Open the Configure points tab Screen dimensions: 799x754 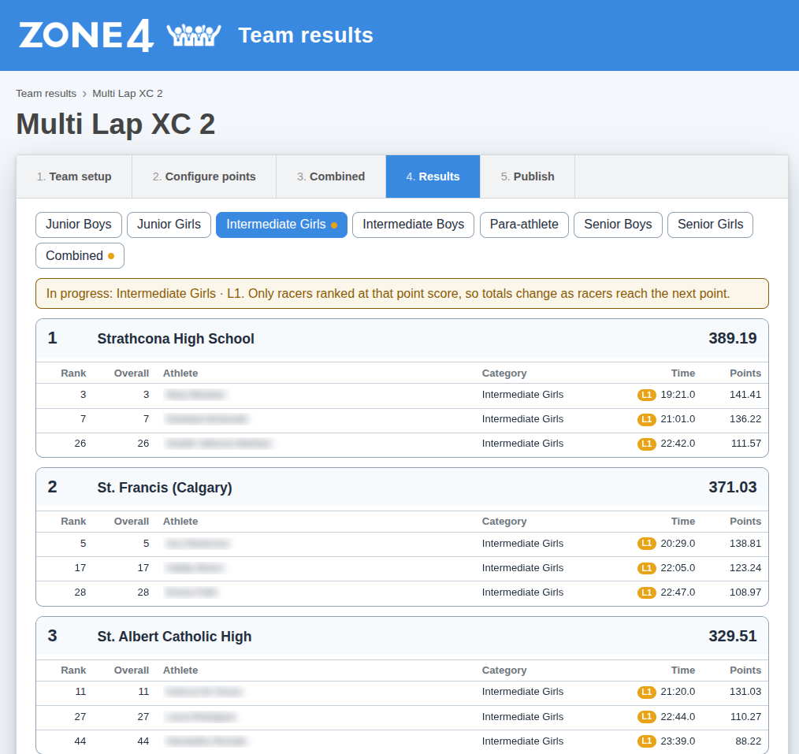click(204, 176)
